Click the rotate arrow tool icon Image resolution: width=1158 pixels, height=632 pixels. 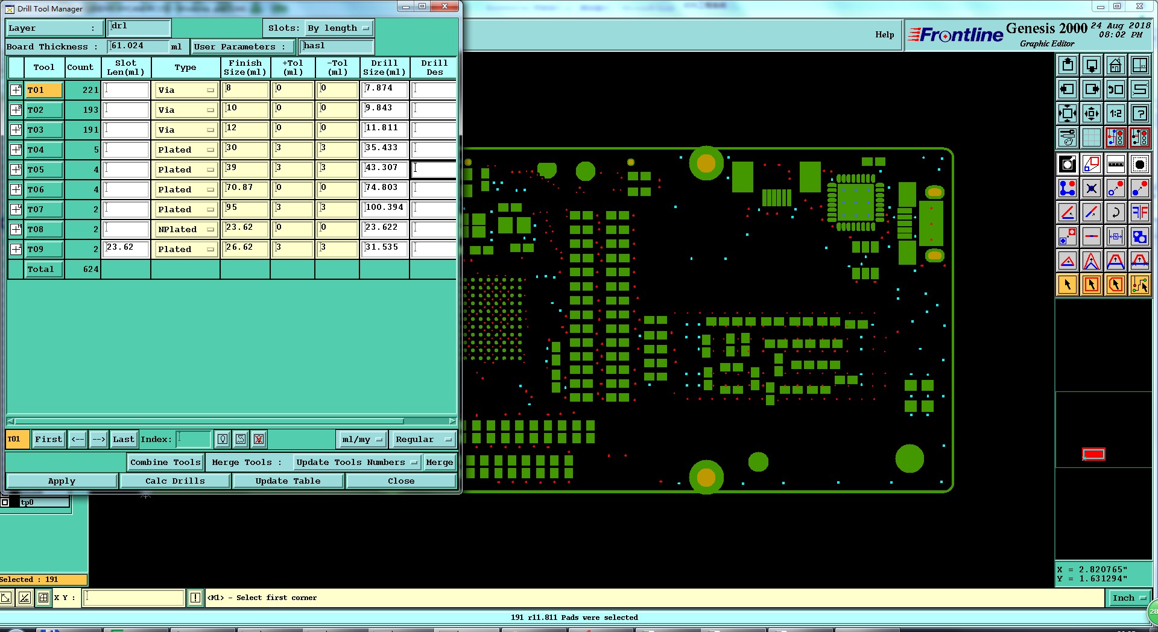pyautogui.click(x=1115, y=212)
